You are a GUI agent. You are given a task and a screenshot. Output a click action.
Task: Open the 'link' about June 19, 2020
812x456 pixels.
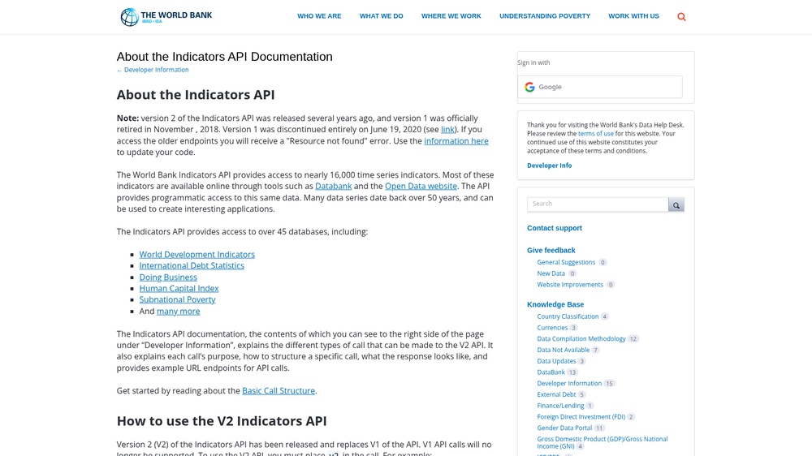447,129
